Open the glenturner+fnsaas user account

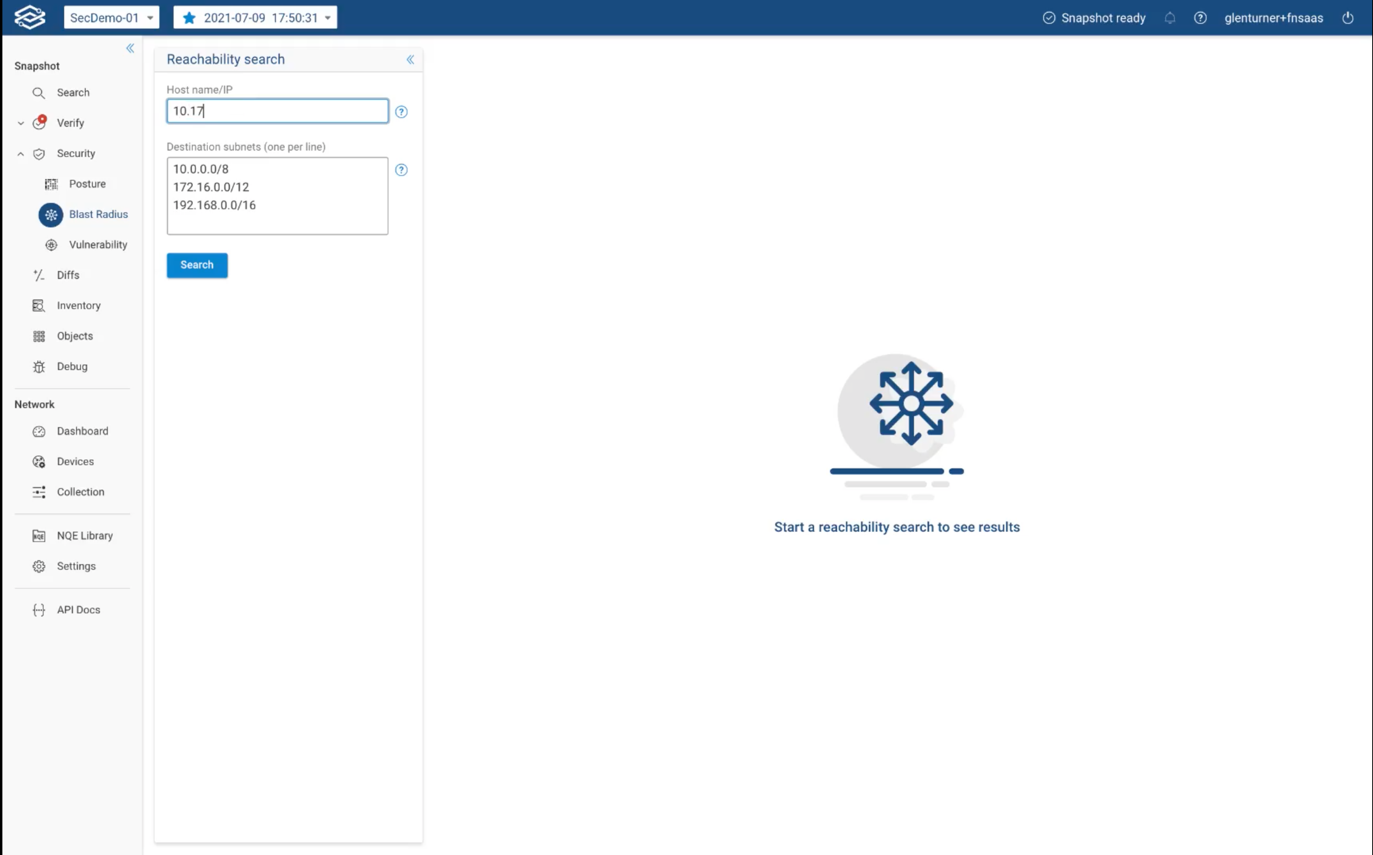point(1274,18)
